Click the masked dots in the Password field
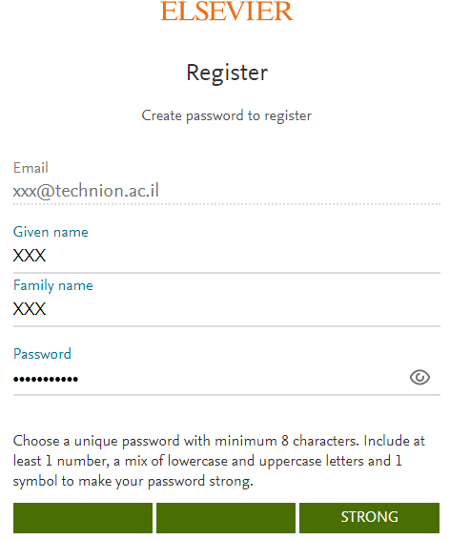This screenshot has height=540, width=450. click(46, 380)
